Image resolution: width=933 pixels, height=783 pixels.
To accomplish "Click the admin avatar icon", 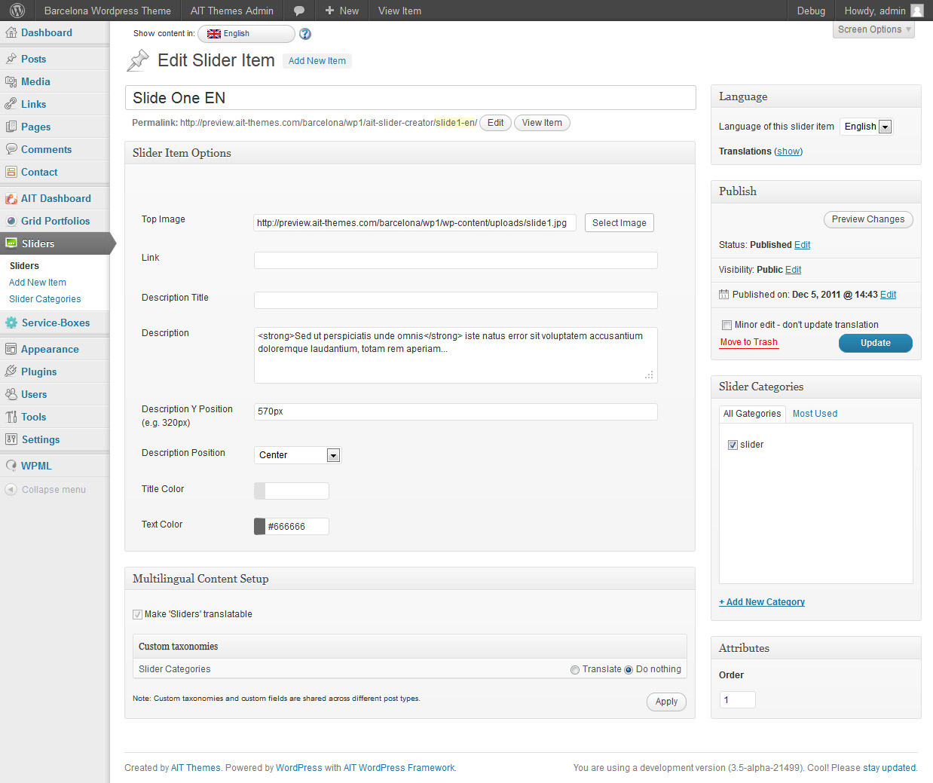I will point(917,11).
